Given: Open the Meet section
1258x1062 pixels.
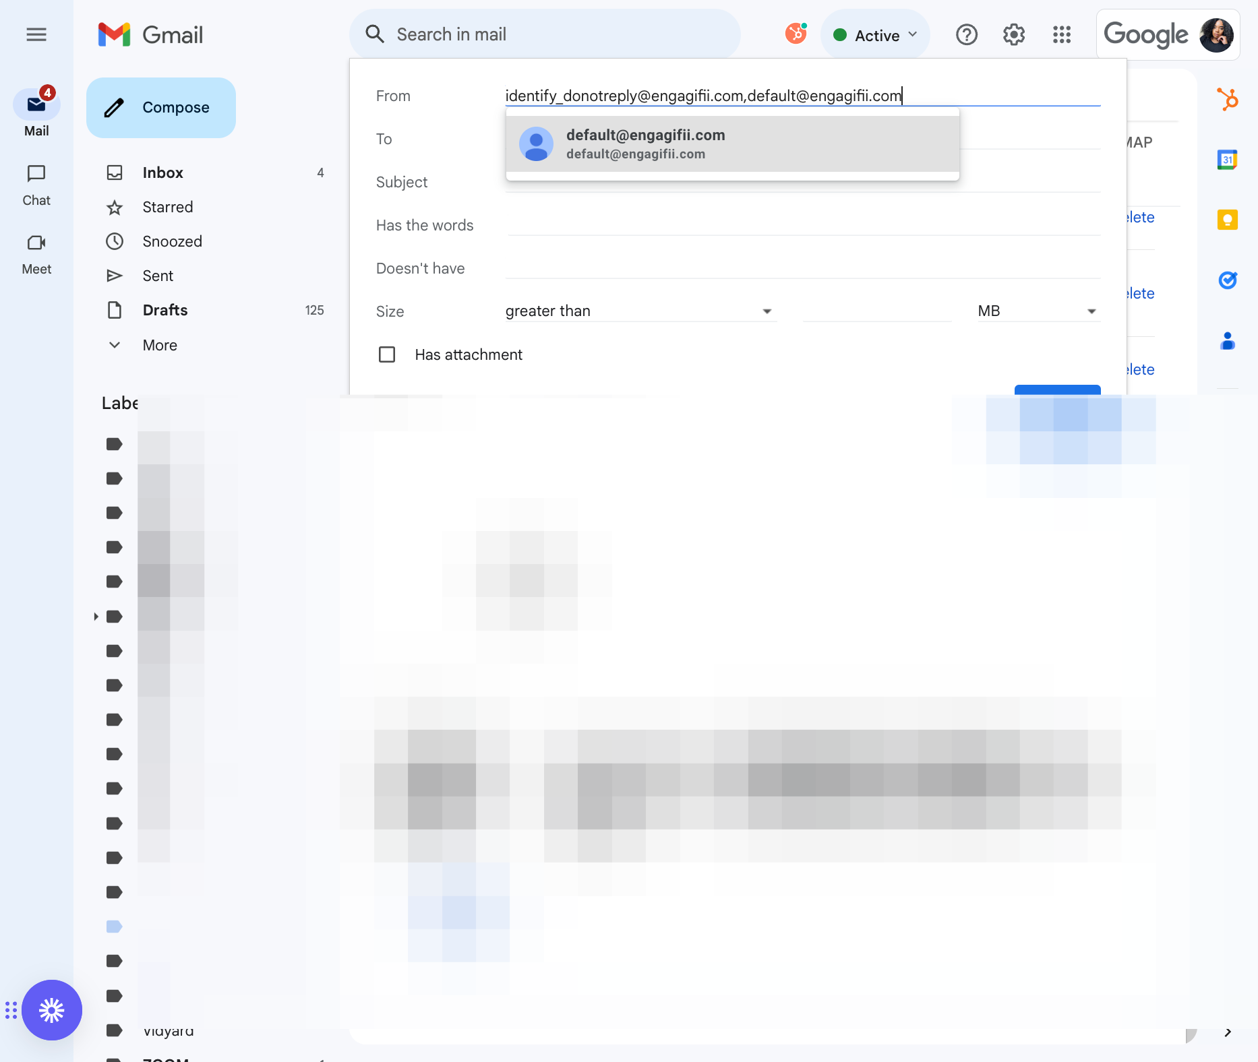Looking at the screenshot, I should coord(36,255).
